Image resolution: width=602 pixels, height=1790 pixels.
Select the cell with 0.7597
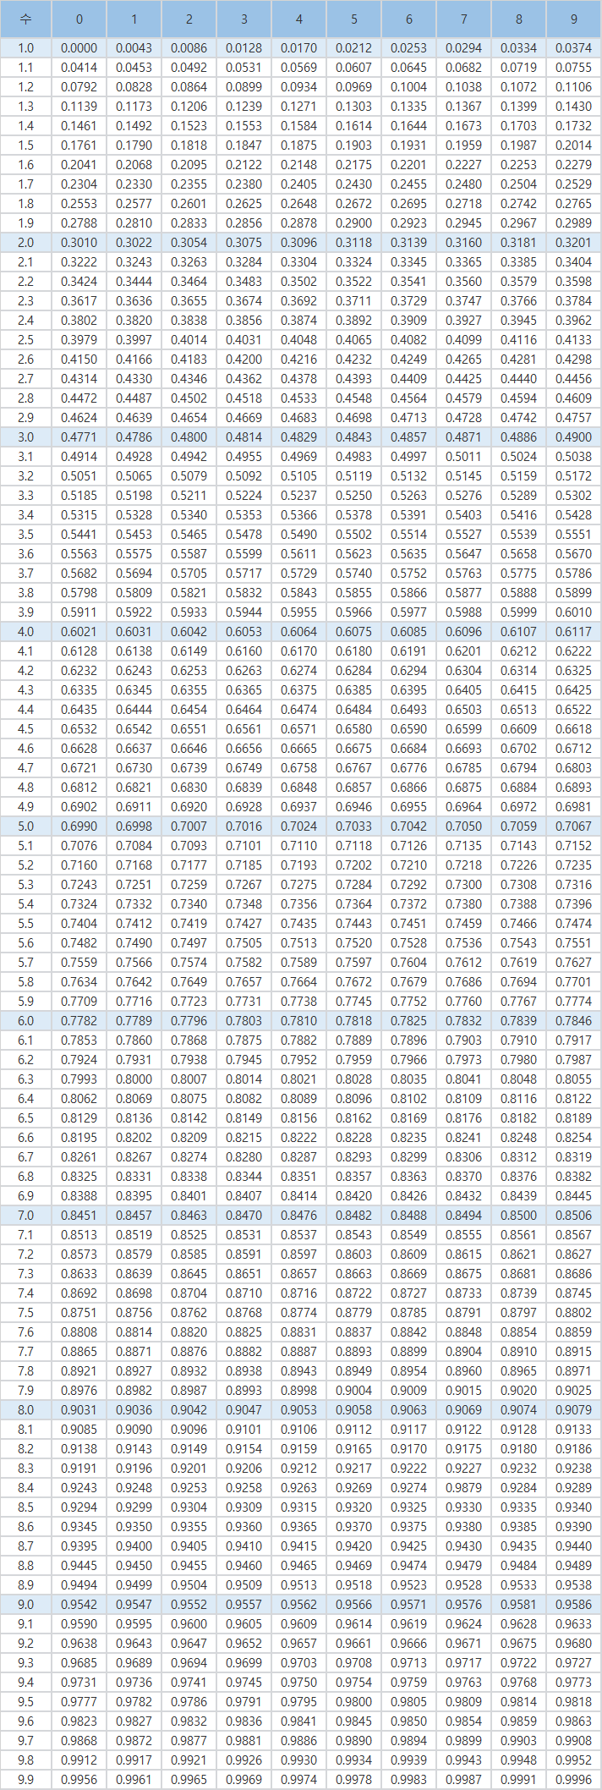point(354,963)
